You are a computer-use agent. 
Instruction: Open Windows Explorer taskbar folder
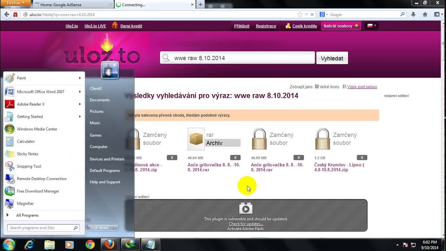50,245
